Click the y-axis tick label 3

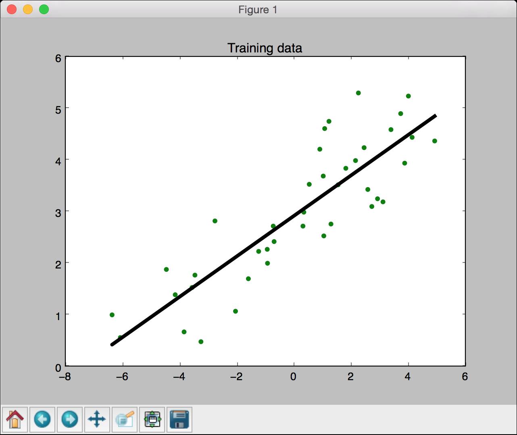[58, 212]
